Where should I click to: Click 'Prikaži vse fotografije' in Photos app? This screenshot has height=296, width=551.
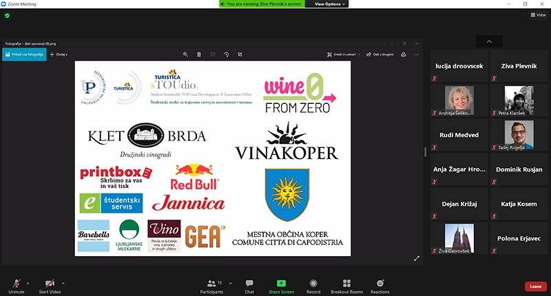click(24, 54)
